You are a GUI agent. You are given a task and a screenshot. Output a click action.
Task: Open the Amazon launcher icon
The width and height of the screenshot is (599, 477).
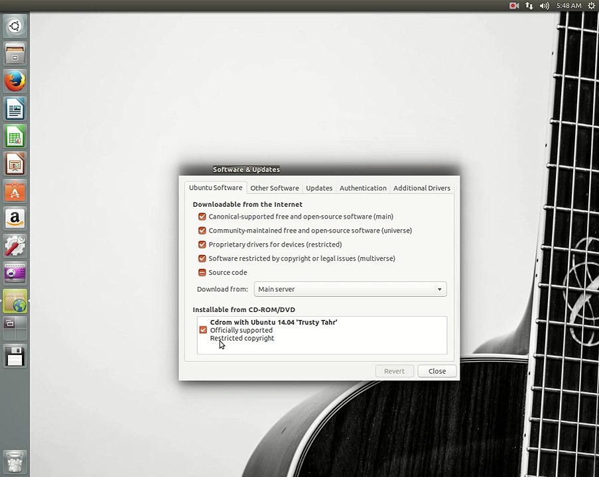pyautogui.click(x=15, y=218)
